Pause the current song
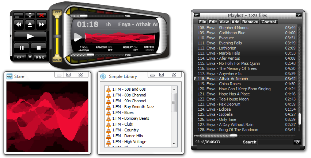The image size is (311, 158). (x=22, y=48)
